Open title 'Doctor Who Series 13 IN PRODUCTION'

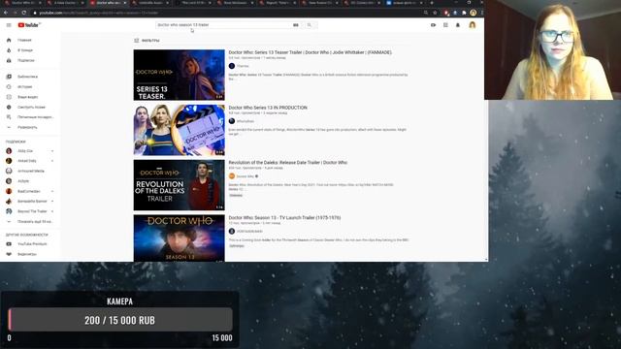tap(268, 108)
